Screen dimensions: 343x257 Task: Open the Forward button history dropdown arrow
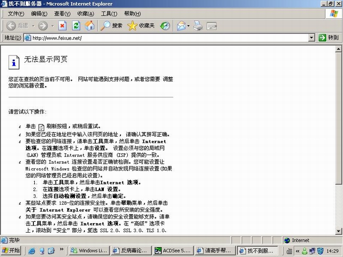52,26
